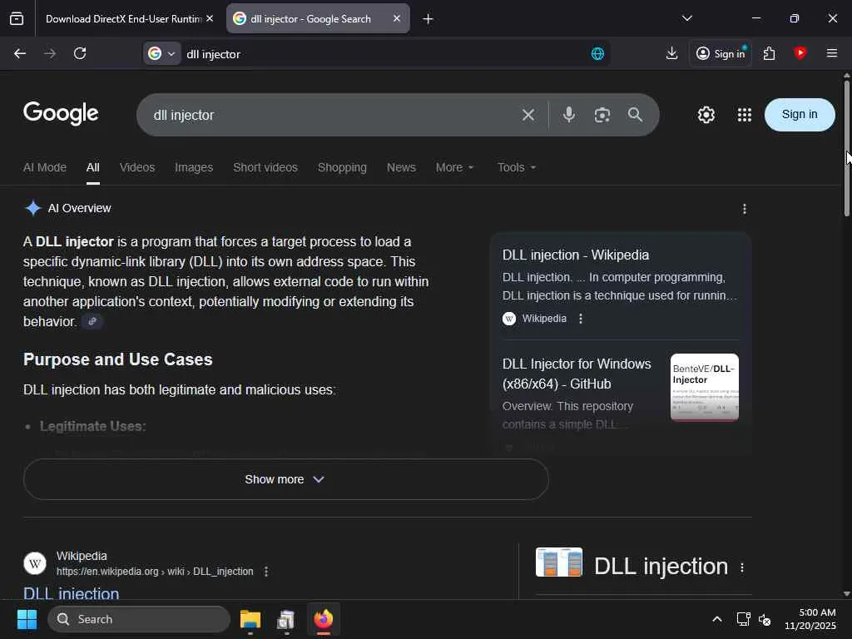Go back to previous page

(20, 53)
